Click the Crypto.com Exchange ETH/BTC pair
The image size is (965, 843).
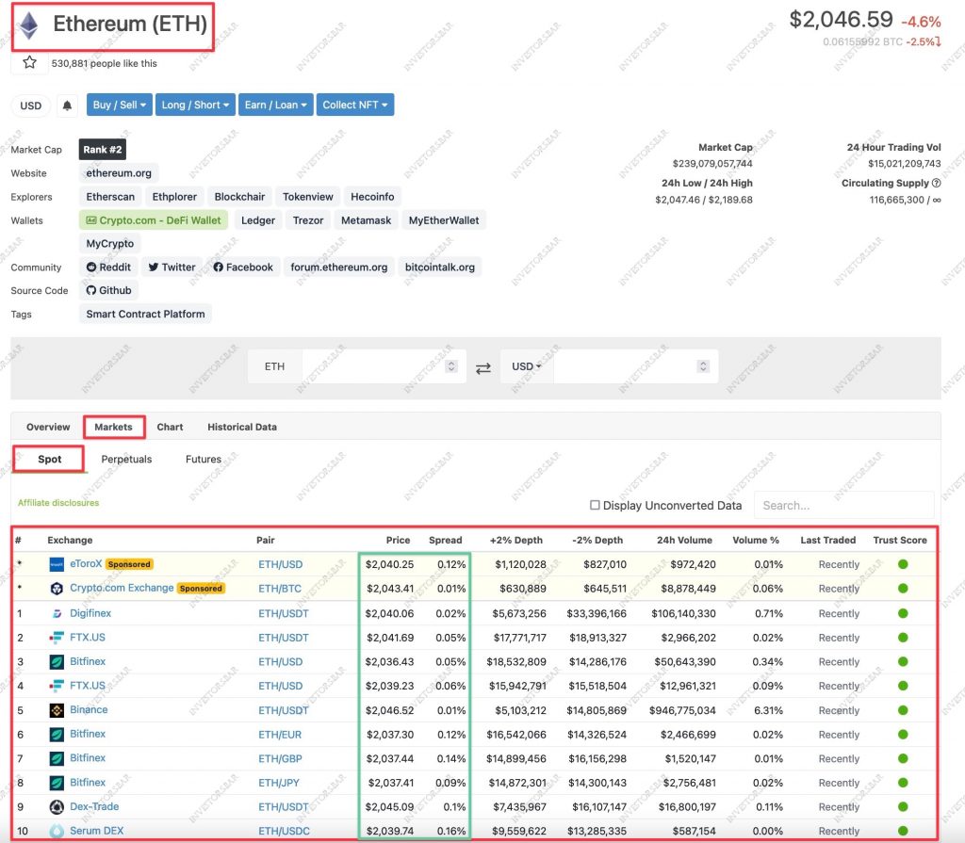pyautogui.click(x=280, y=589)
